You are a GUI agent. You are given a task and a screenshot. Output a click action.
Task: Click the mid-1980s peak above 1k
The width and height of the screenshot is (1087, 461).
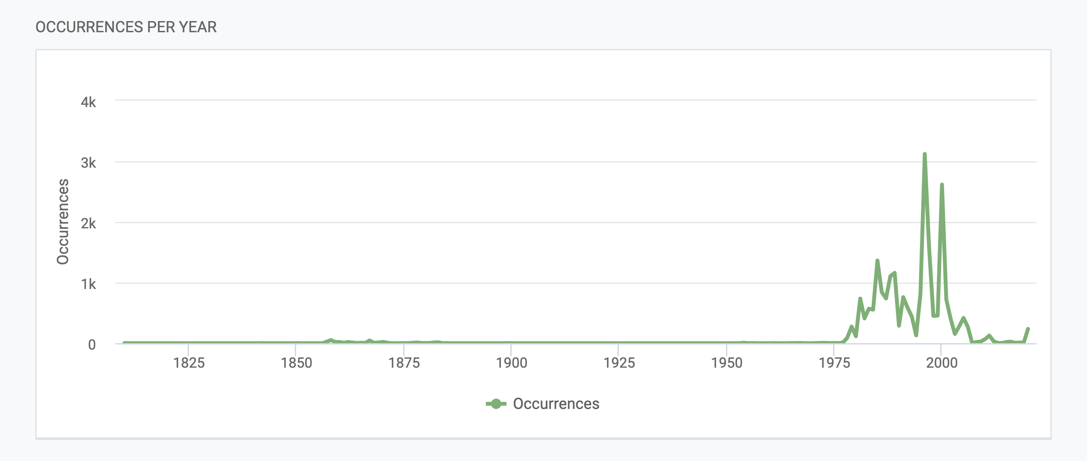(877, 261)
